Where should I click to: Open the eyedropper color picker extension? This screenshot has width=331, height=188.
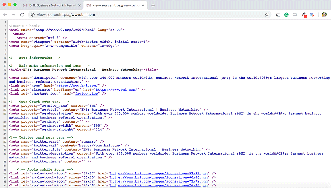pos(304,14)
